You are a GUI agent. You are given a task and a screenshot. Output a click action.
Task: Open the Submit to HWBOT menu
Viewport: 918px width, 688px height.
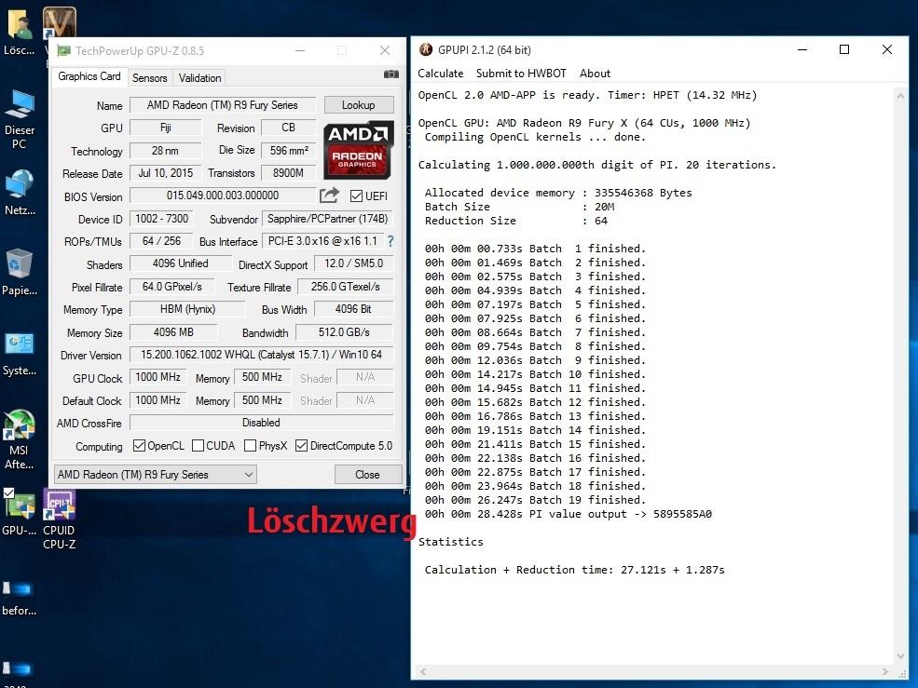[x=521, y=74]
